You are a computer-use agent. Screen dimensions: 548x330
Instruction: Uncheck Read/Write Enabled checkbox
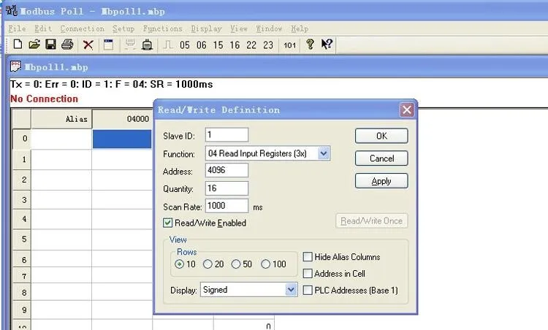tap(168, 223)
